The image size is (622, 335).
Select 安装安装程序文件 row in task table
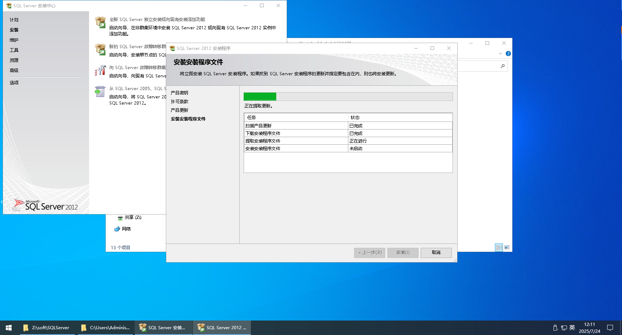click(x=348, y=149)
